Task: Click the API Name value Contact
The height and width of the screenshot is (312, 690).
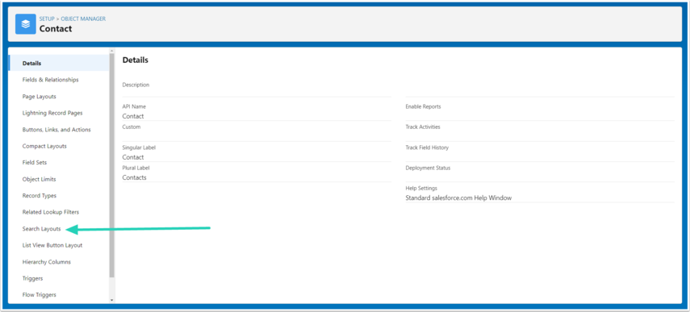Action: (x=133, y=116)
